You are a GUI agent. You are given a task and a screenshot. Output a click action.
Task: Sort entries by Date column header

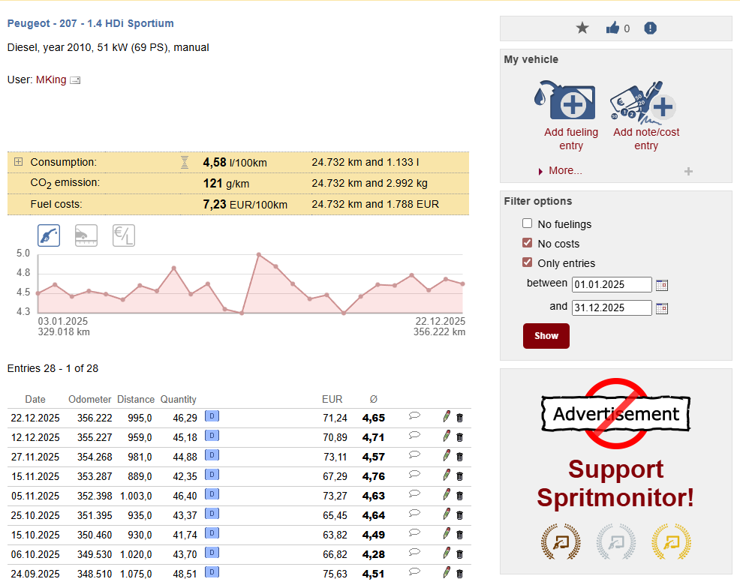click(x=35, y=400)
